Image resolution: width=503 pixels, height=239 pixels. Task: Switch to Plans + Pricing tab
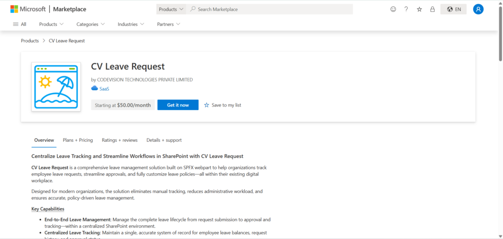[78, 140]
